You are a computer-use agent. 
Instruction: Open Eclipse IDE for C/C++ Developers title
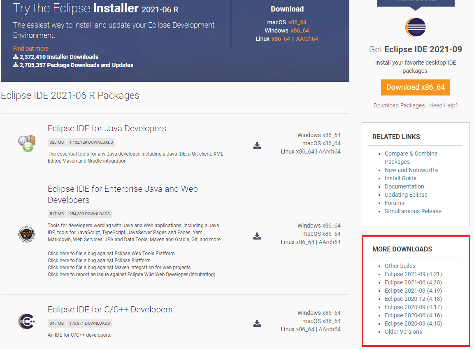(x=110, y=309)
